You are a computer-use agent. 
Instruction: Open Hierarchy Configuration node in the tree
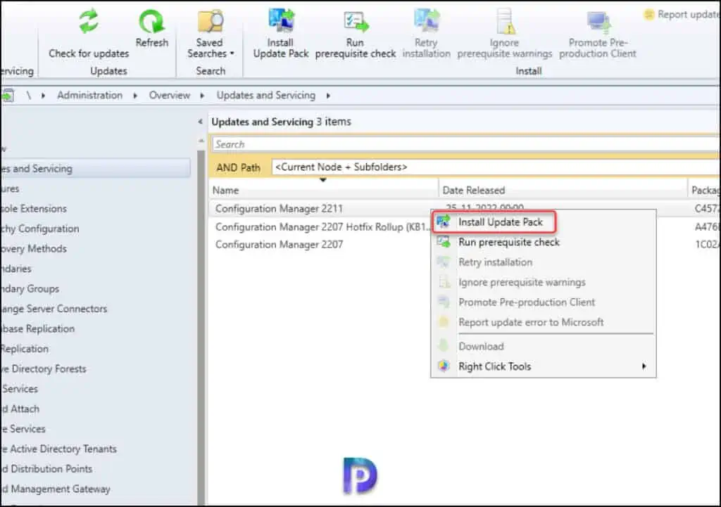39,229
